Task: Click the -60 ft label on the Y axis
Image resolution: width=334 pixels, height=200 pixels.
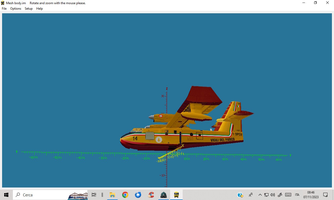Action: click(x=33, y=158)
